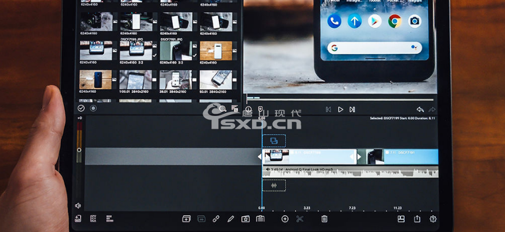This screenshot has width=505, height=232.
Task: Delete selected clip with trash icon
Action: (x=324, y=219)
